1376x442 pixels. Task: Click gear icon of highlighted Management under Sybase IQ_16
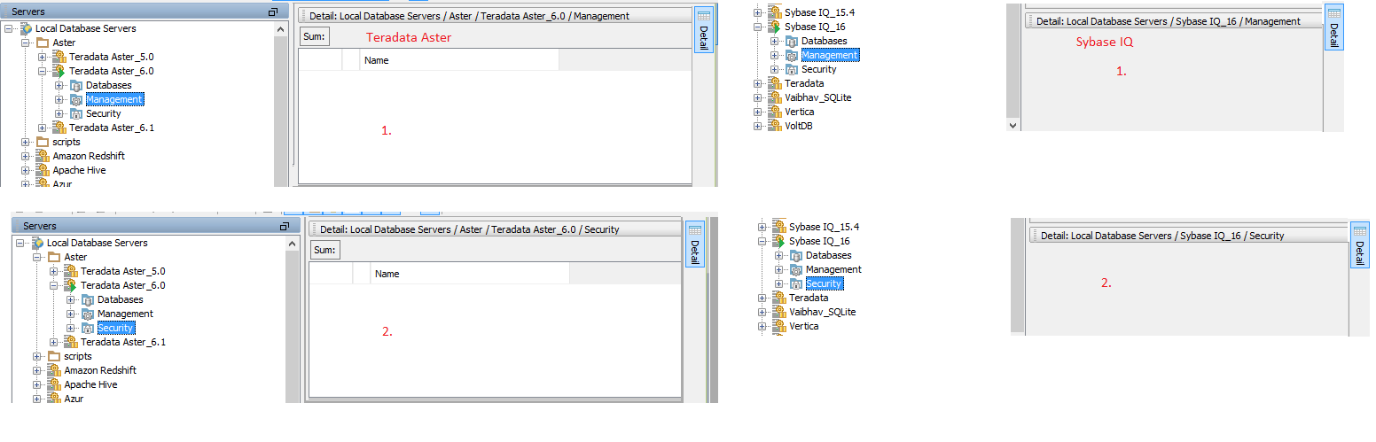click(x=792, y=55)
